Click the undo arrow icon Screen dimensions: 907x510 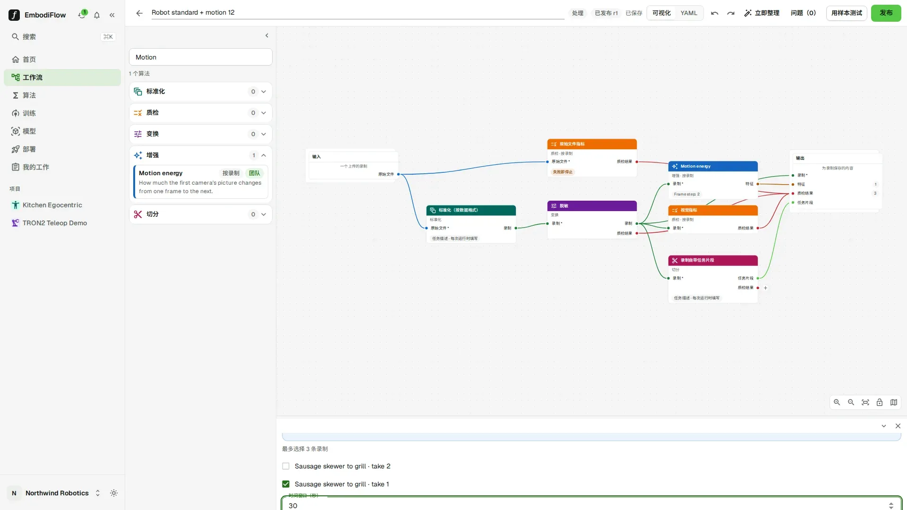click(x=715, y=13)
